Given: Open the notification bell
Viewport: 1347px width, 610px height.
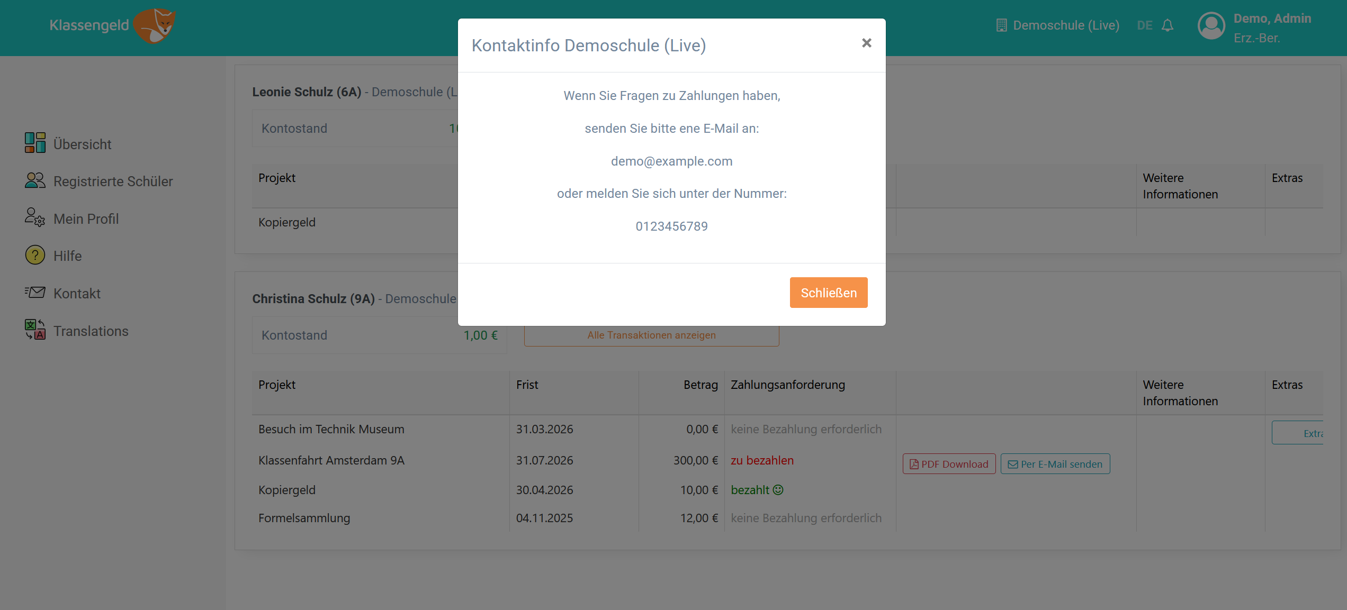Looking at the screenshot, I should (1168, 25).
